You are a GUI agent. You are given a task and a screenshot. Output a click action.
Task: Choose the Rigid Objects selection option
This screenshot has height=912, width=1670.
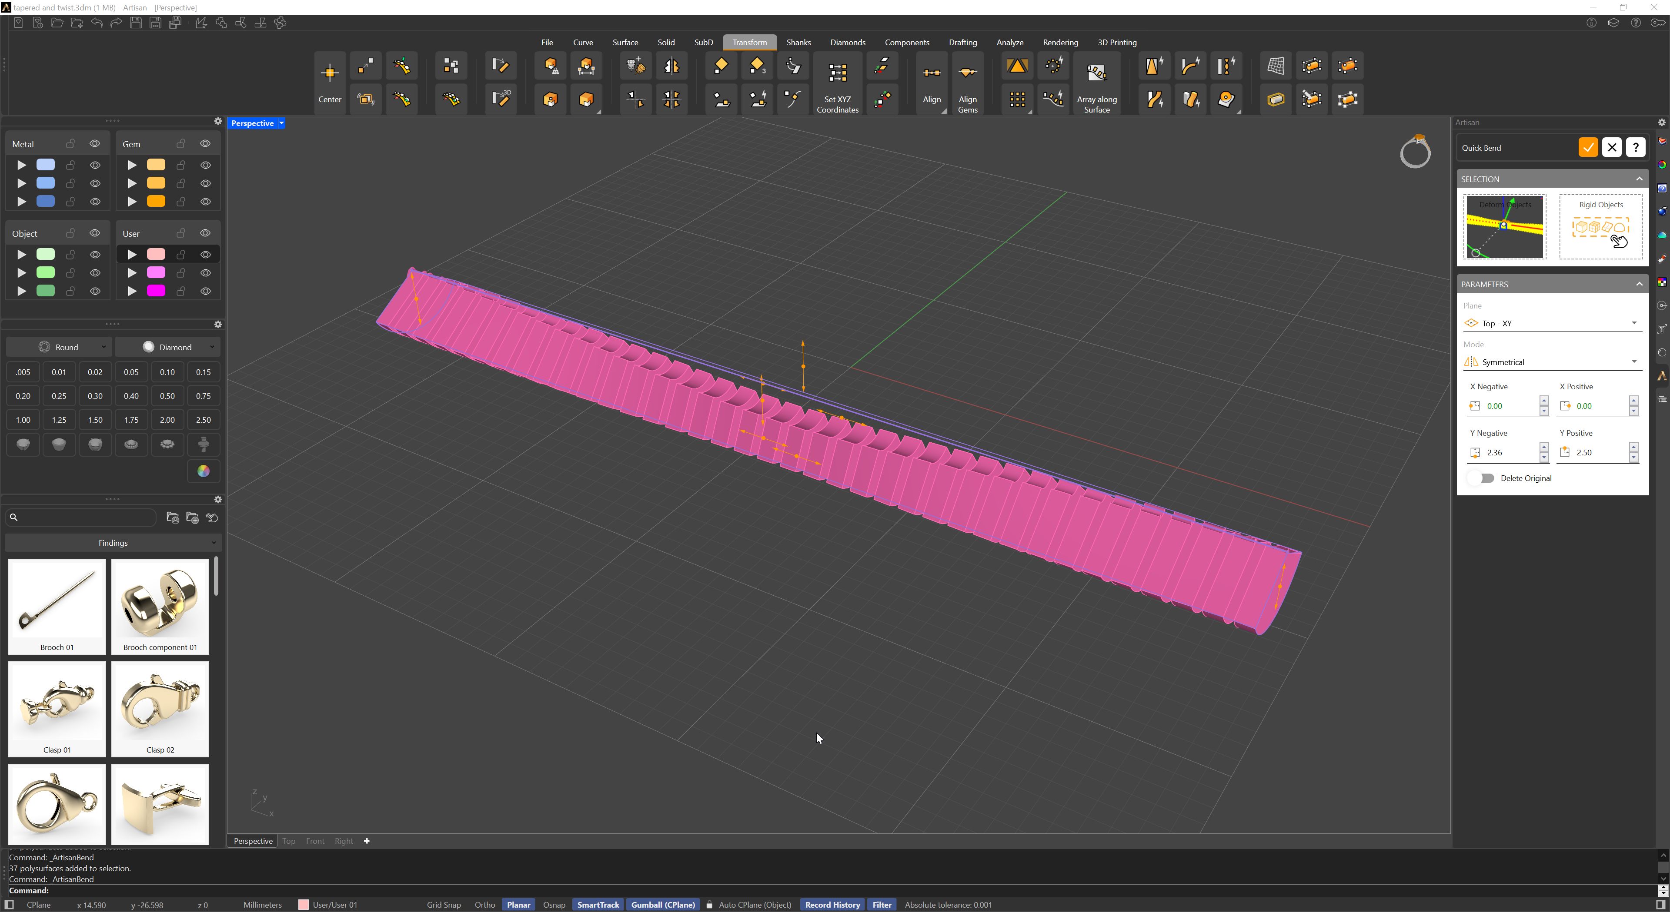pyautogui.click(x=1600, y=227)
